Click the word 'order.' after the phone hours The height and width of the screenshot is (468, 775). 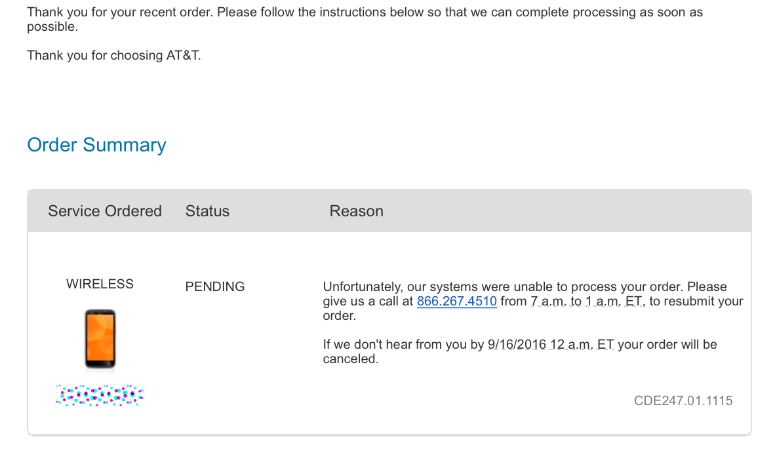click(340, 316)
